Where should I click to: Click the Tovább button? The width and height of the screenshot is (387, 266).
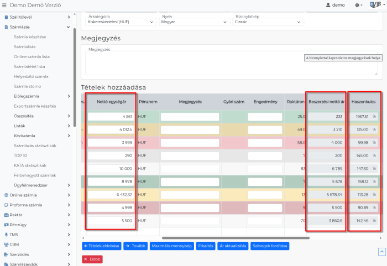click(135, 246)
